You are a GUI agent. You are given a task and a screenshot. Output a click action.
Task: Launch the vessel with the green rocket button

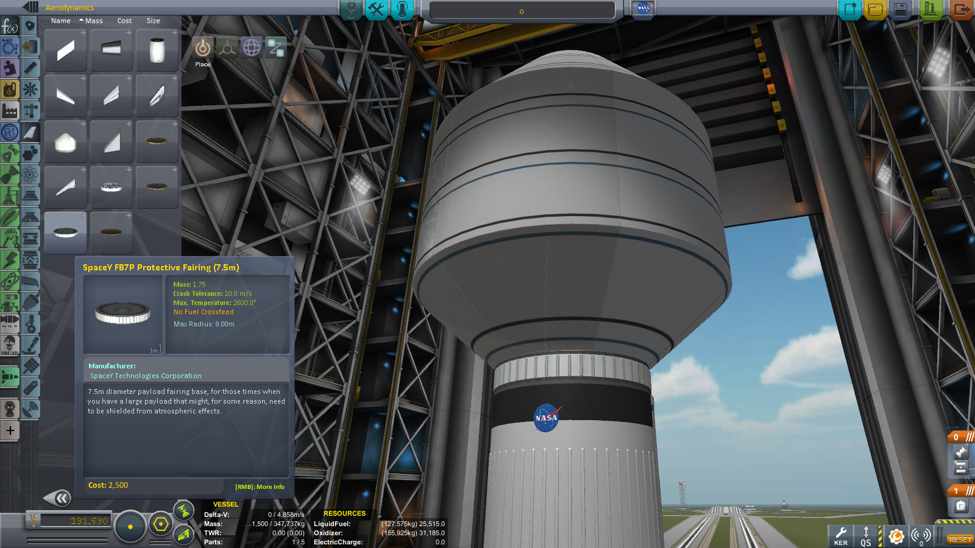931,9
